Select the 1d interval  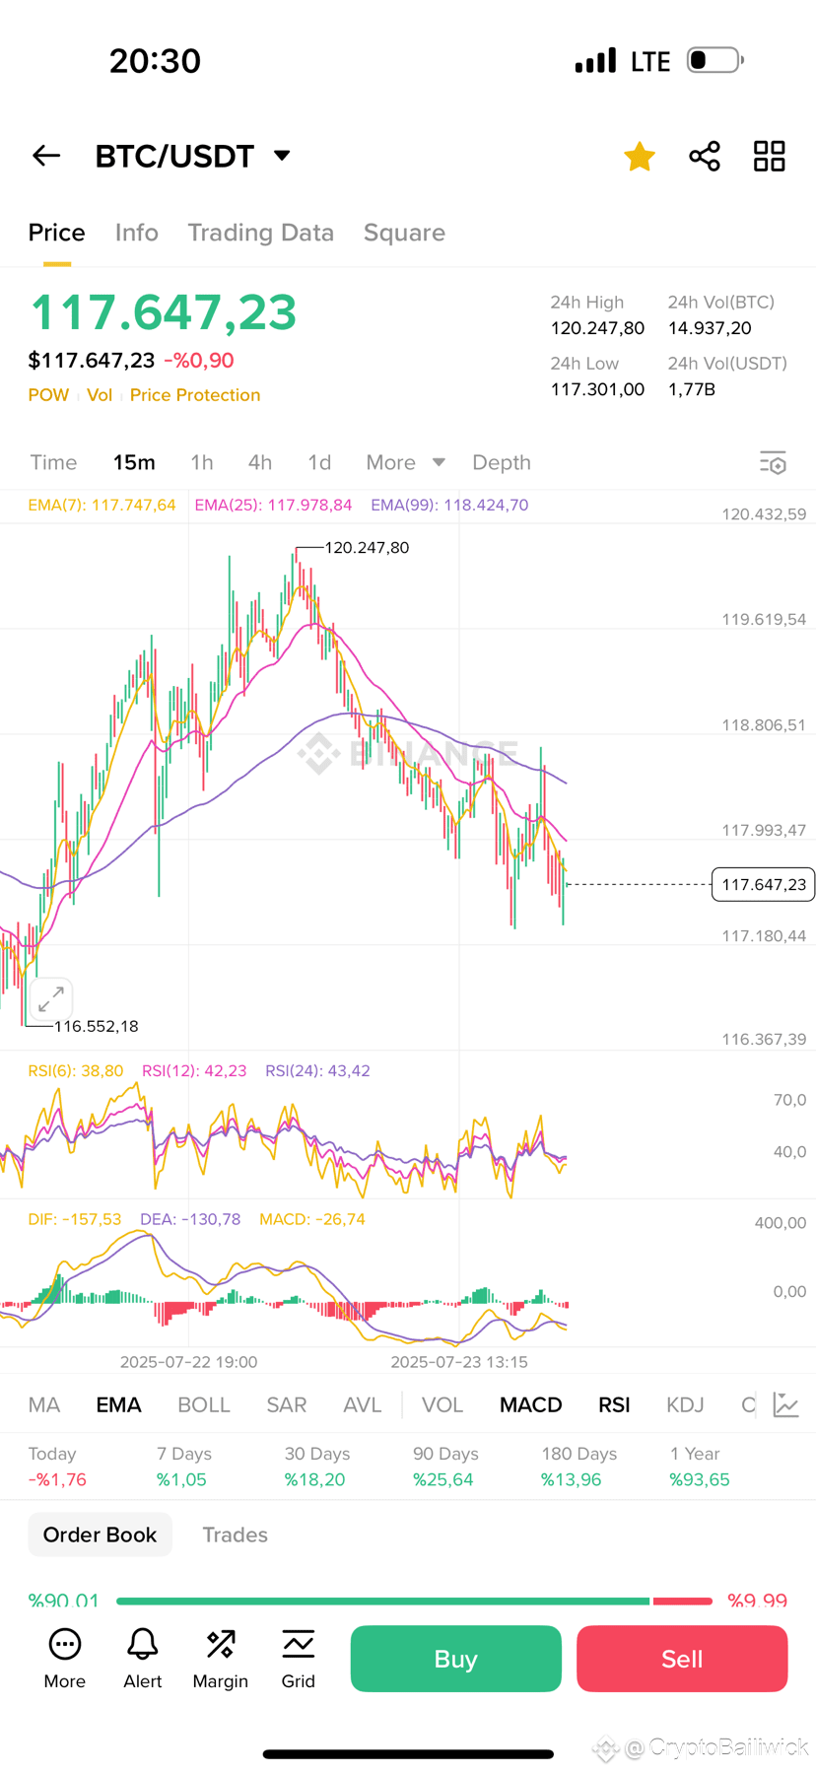point(319,462)
